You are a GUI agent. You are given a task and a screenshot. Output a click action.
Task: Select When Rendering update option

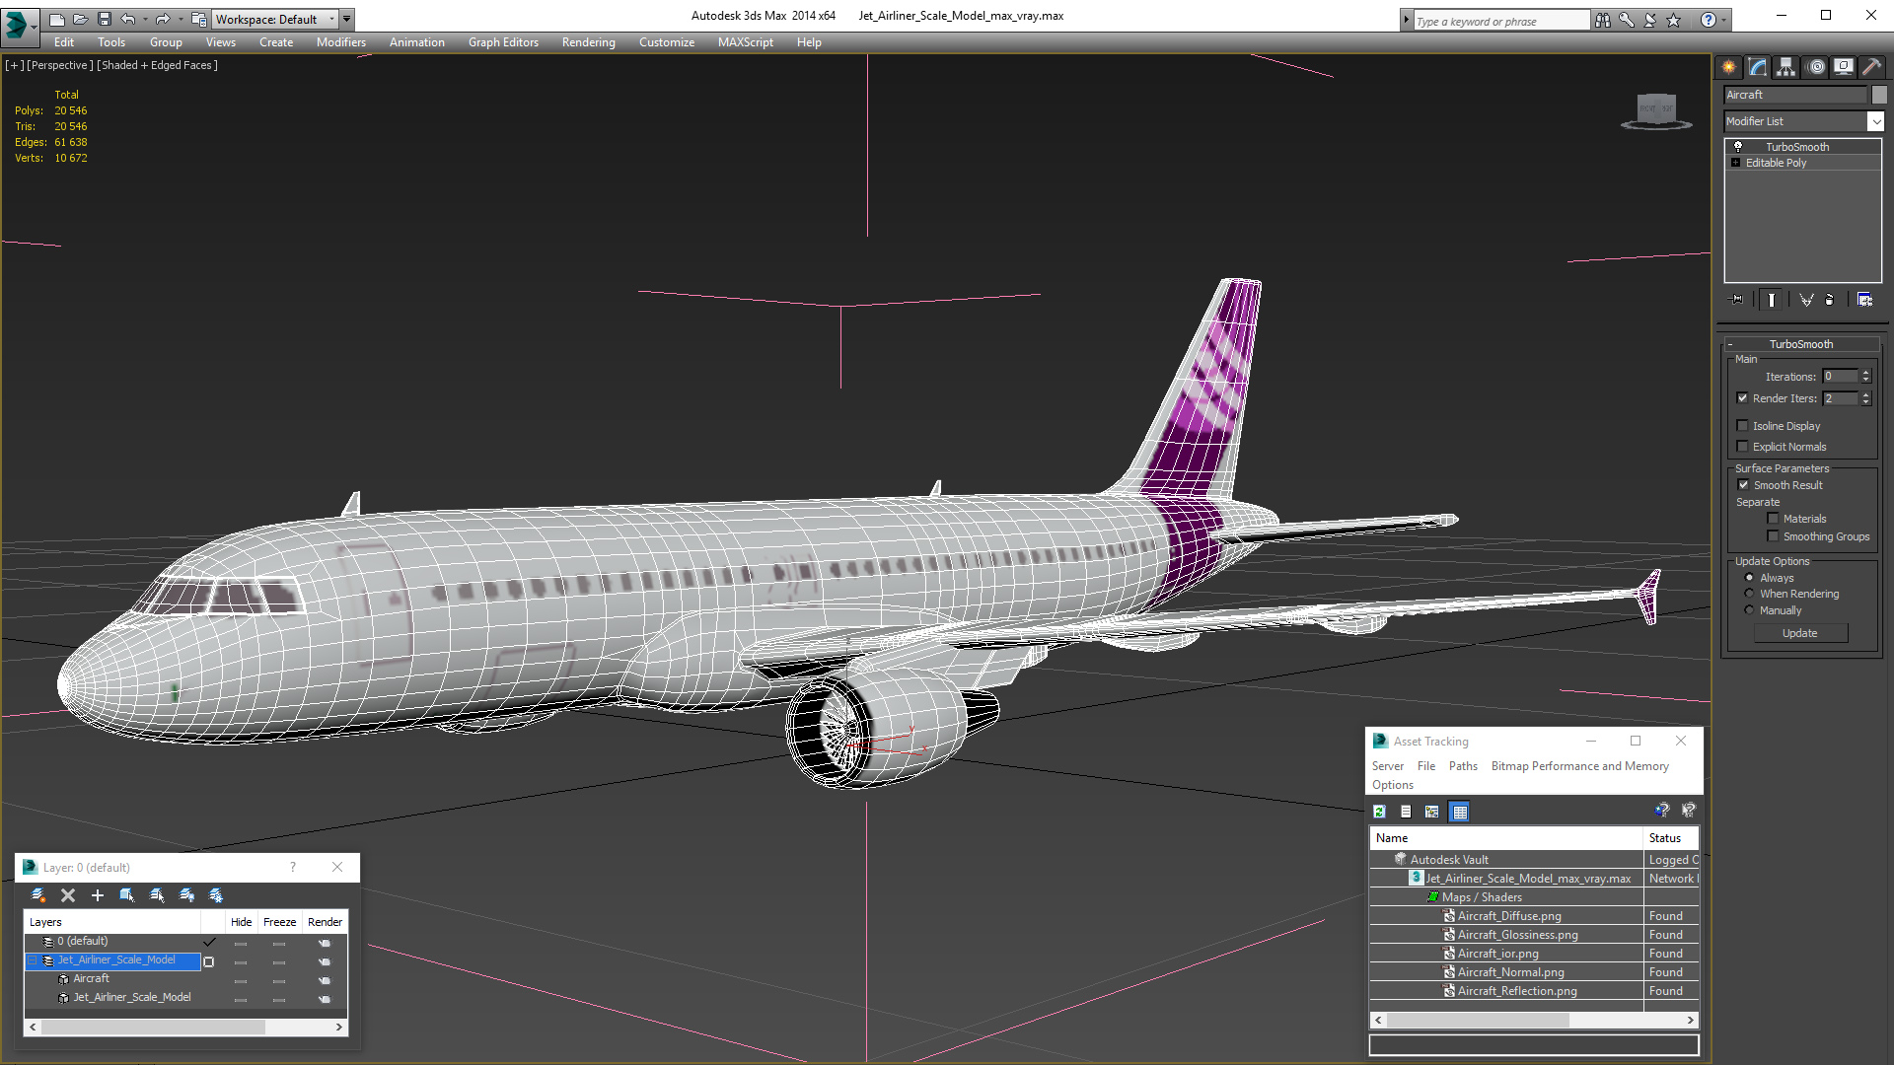[1750, 594]
